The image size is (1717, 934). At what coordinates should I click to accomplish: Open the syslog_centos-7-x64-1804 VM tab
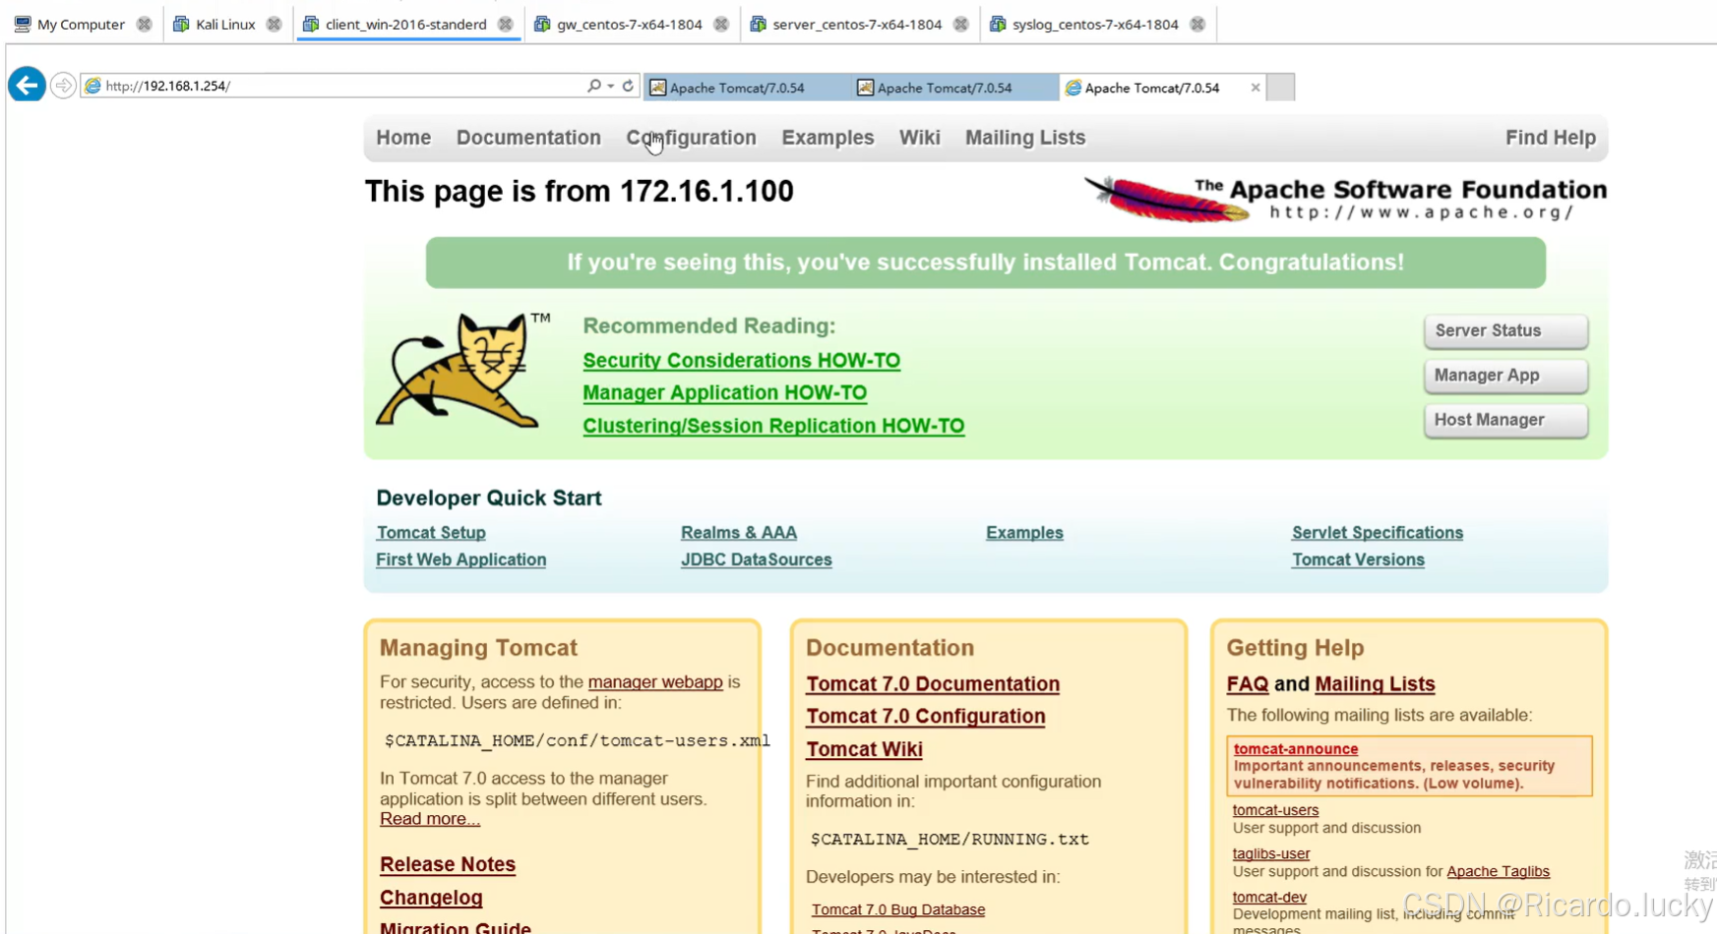1095,24
